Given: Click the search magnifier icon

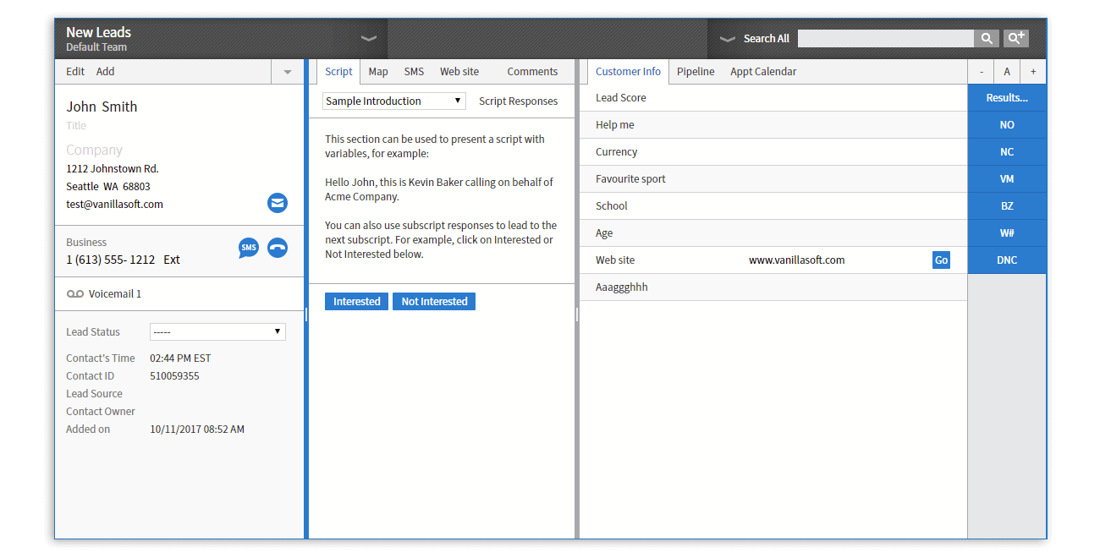Looking at the screenshot, I should point(987,38).
